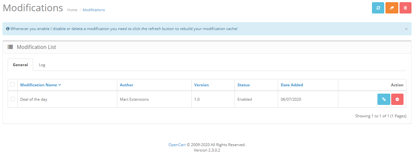The height and width of the screenshot is (156, 414).
Task: Disable Deal of the day with red minus button
Action: (x=397, y=99)
